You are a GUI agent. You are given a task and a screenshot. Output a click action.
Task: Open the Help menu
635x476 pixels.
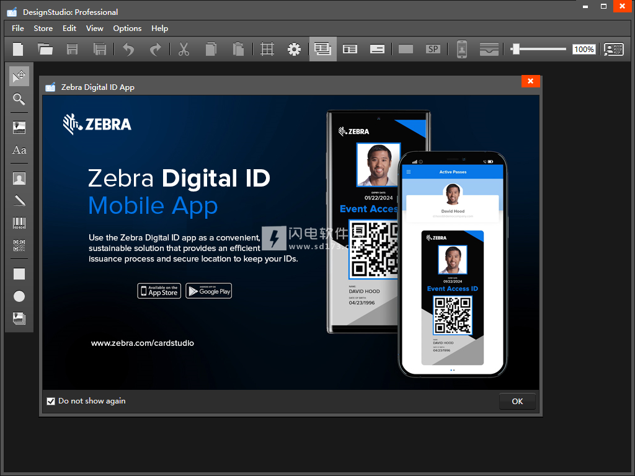(159, 29)
